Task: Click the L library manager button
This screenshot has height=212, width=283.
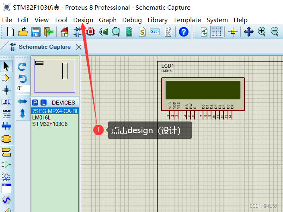Action: 43,103
